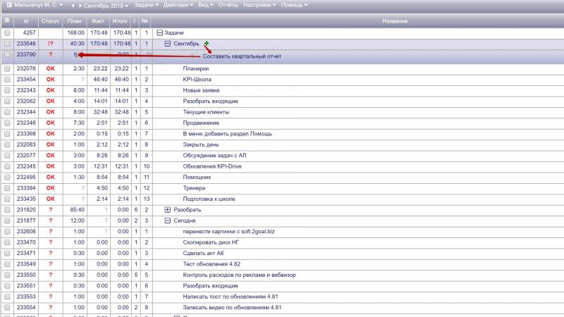This screenshot has height=317, width=564.
Task: Select task В меню добавить раздел Помощь
Action: click(227, 134)
